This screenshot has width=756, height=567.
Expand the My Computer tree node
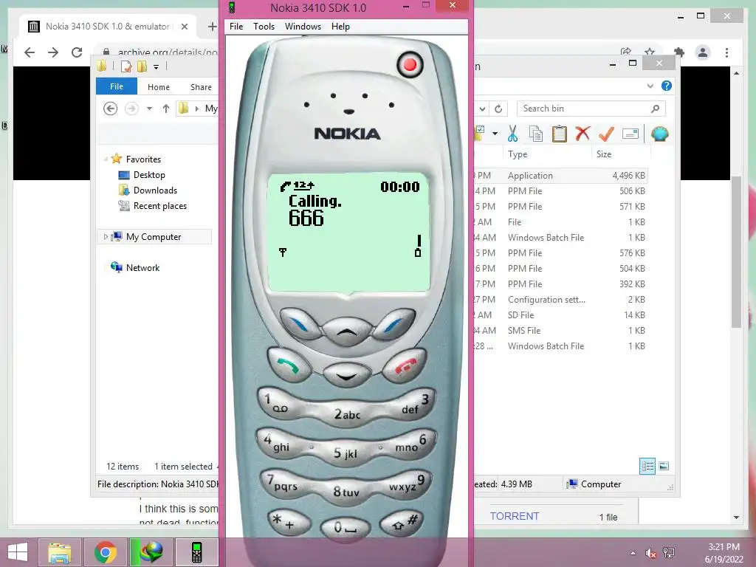(106, 237)
